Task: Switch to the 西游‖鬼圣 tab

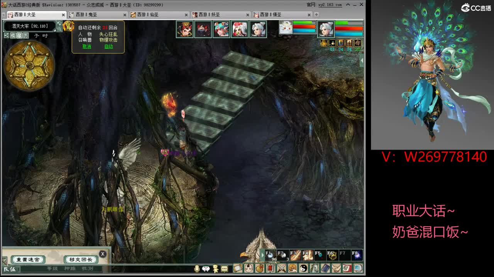Action: pos(98,15)
